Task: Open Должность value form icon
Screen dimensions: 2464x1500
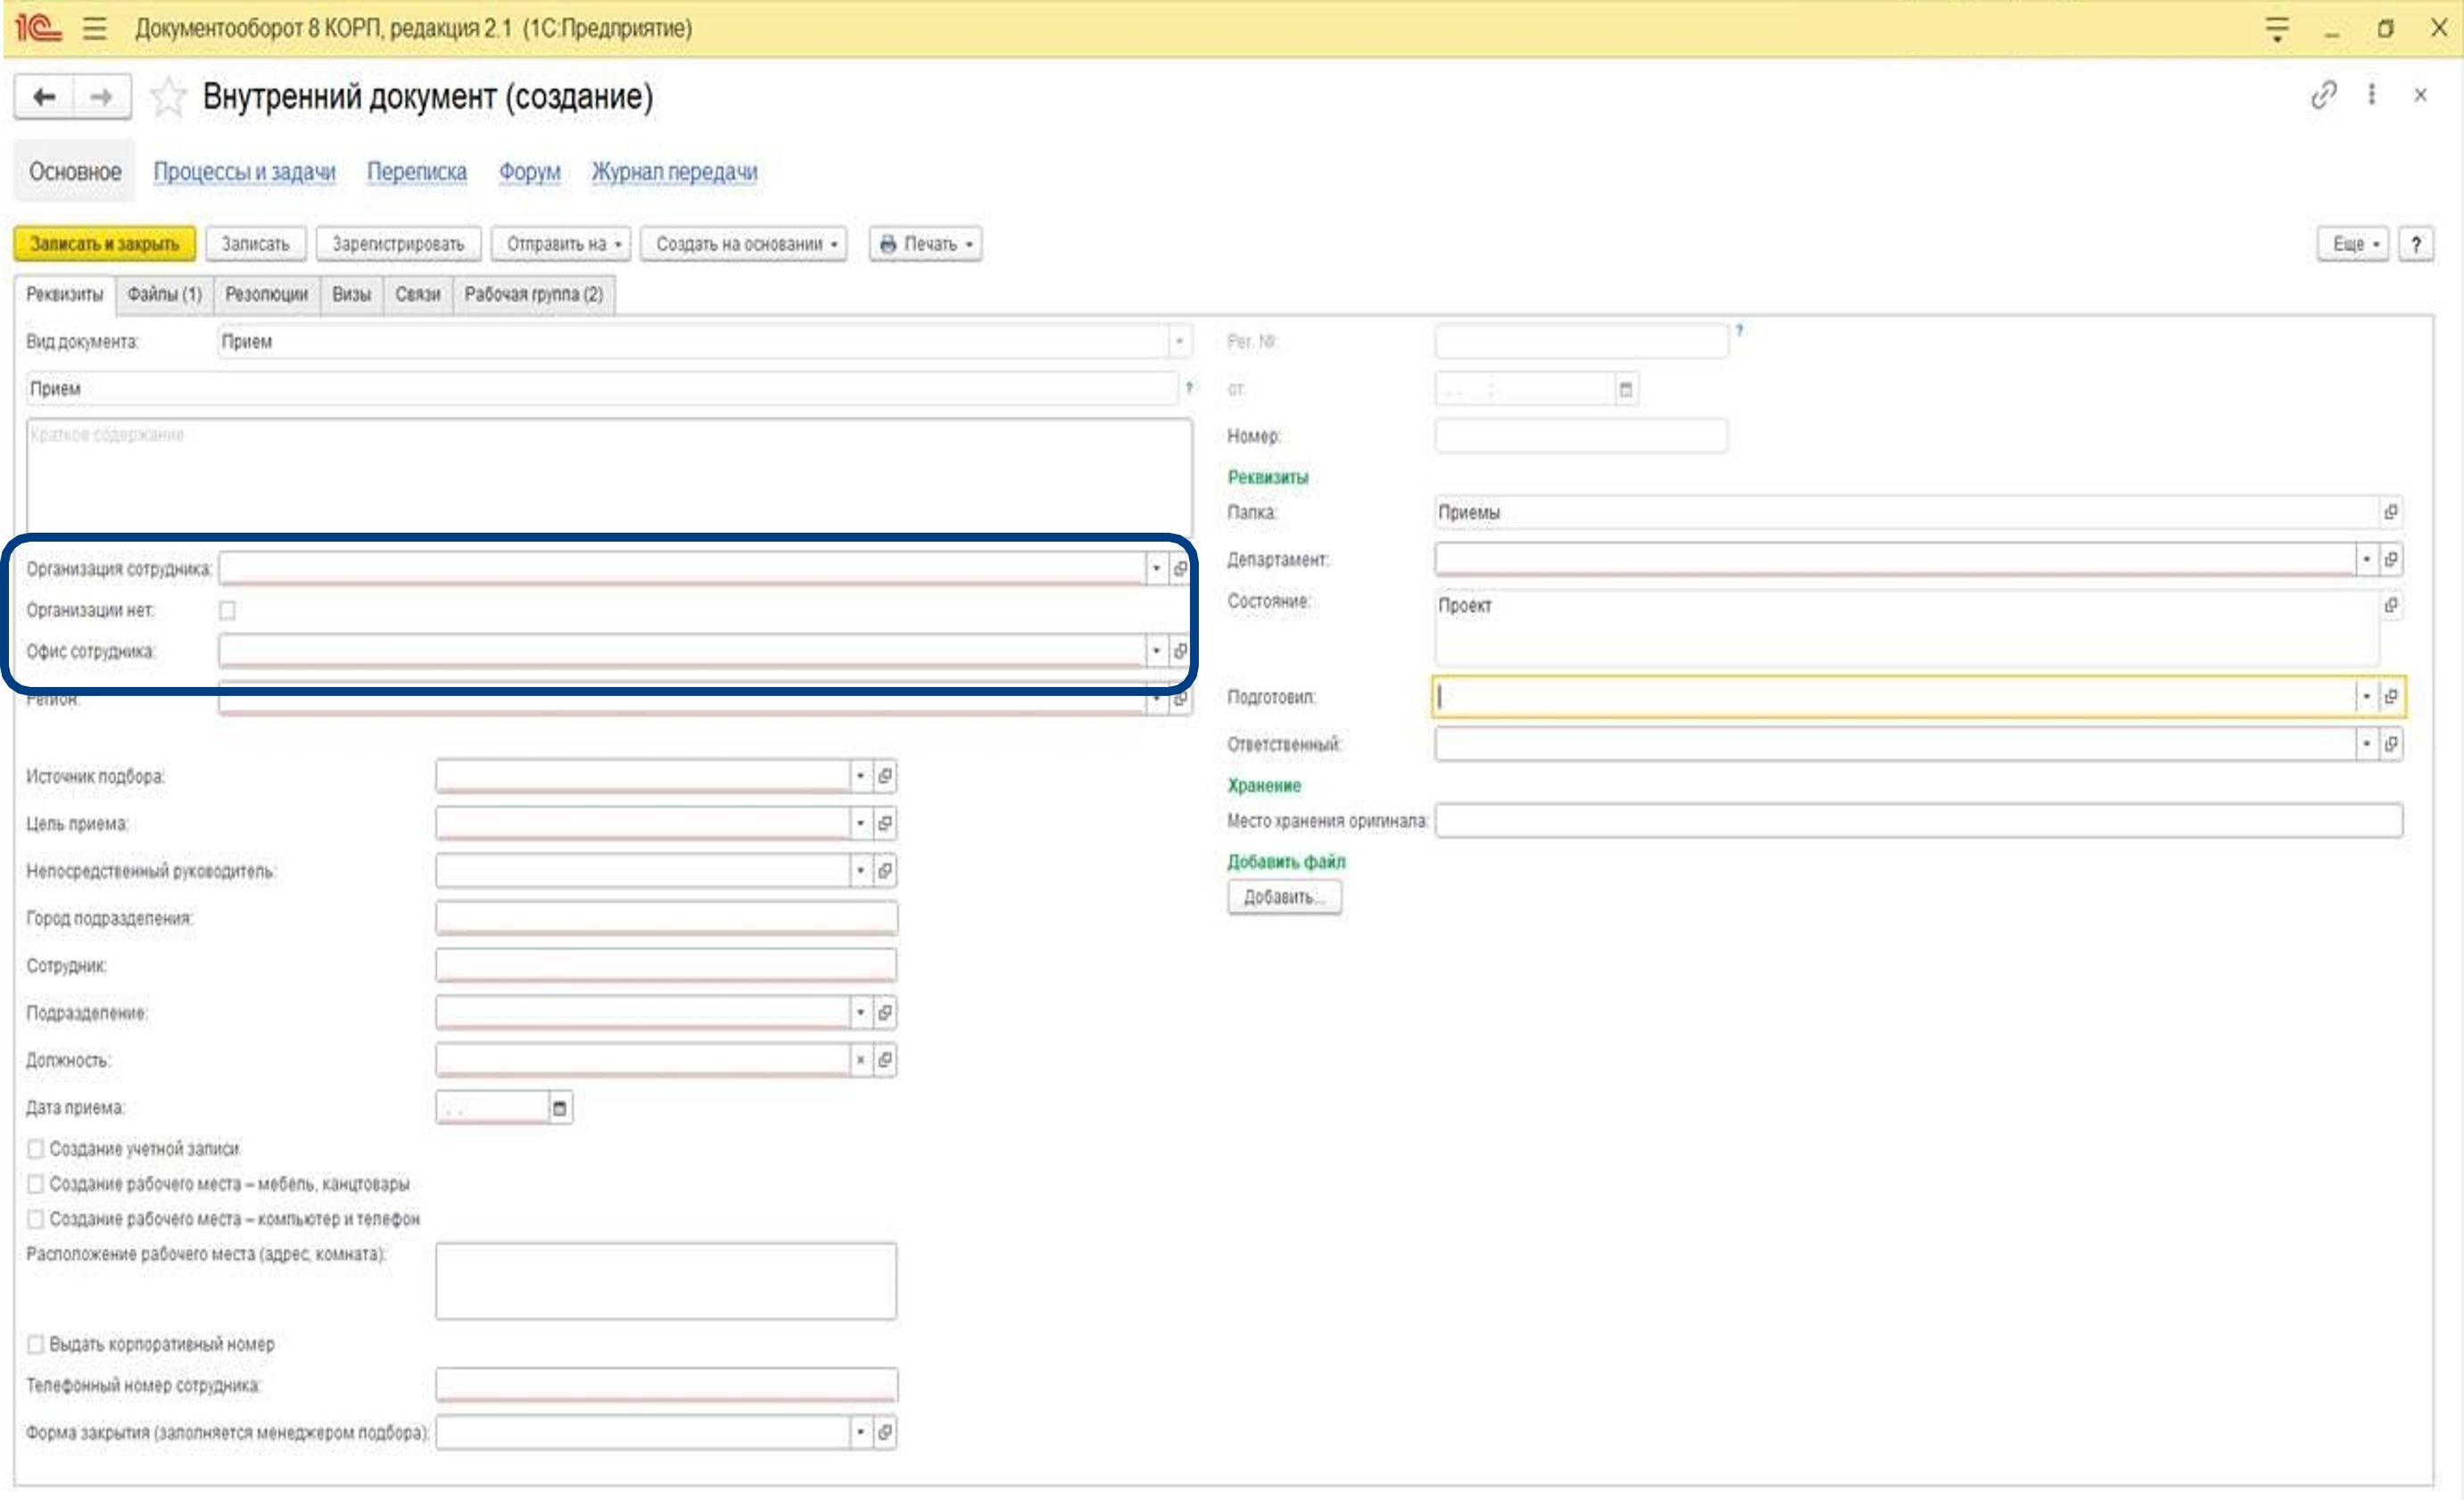Action: point(884,1059)
